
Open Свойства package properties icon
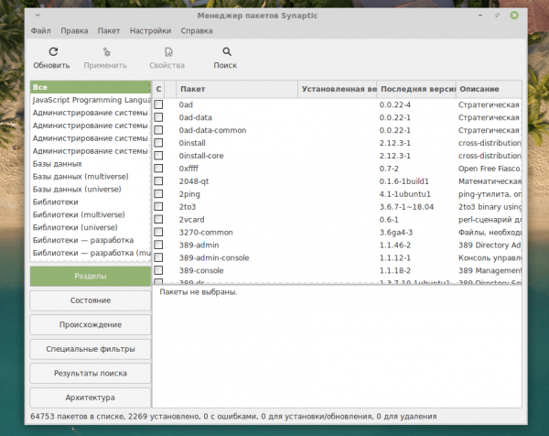pos(168,52)
